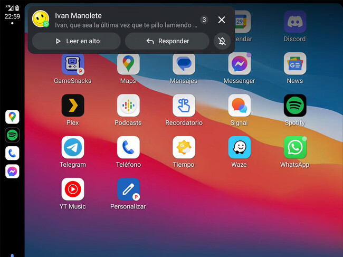Launch the Signal app
Viewport: 343px width, 257px height.
click(240, 106)
